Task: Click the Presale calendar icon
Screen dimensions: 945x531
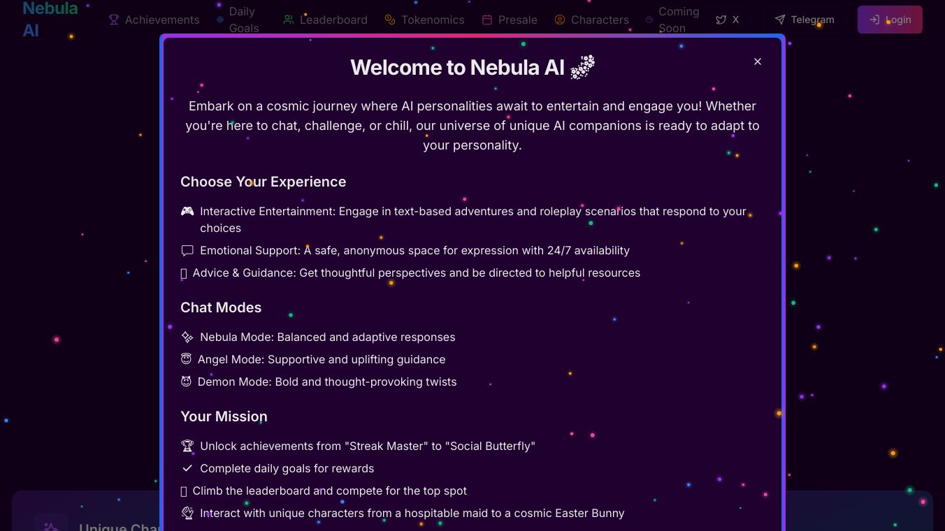Action: tap(487, 20)
